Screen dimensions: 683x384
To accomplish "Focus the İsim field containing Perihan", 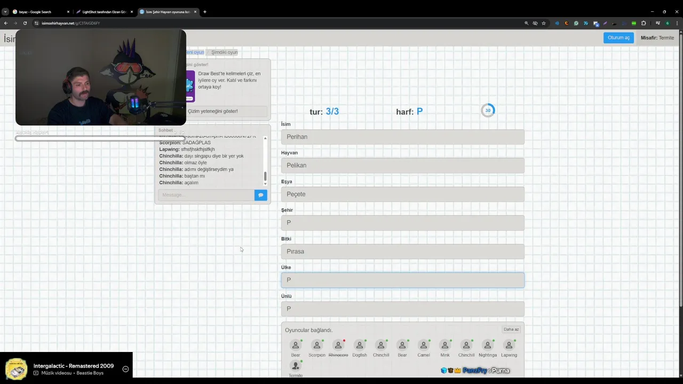I will click(x=403, y=137).
